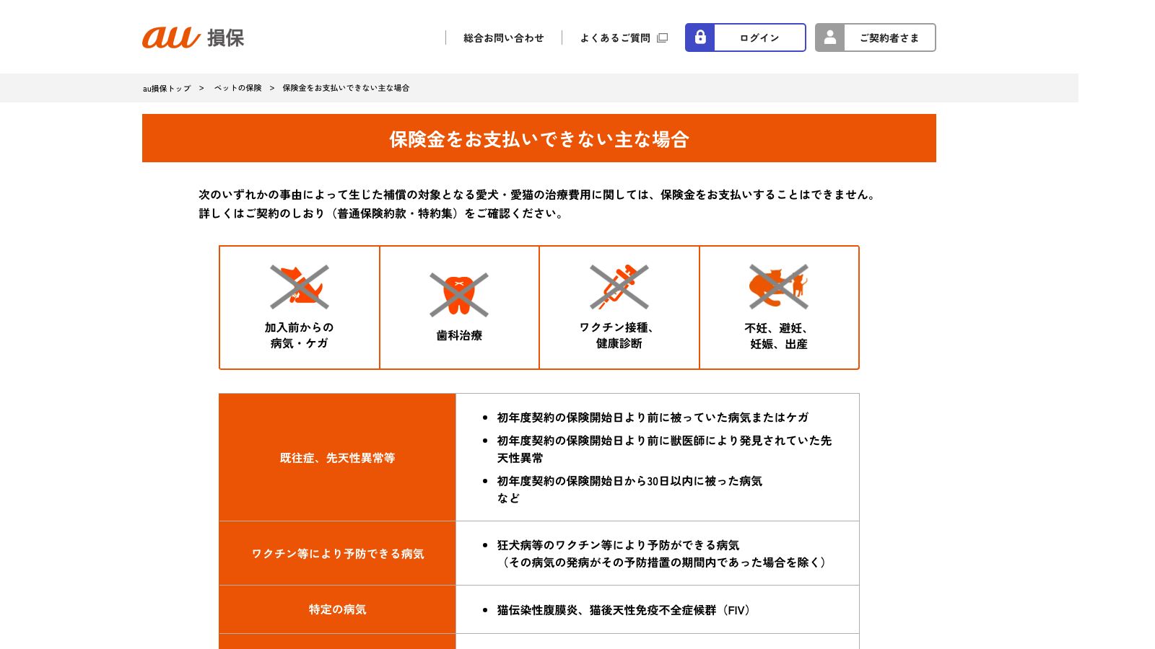
Task: Click the 加入前からの病気・ケガ label
Action: tap(300, 335)
